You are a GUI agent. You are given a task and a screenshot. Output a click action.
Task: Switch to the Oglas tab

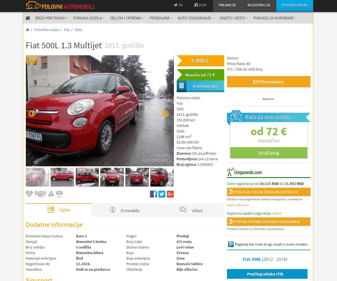click(59, 210)
